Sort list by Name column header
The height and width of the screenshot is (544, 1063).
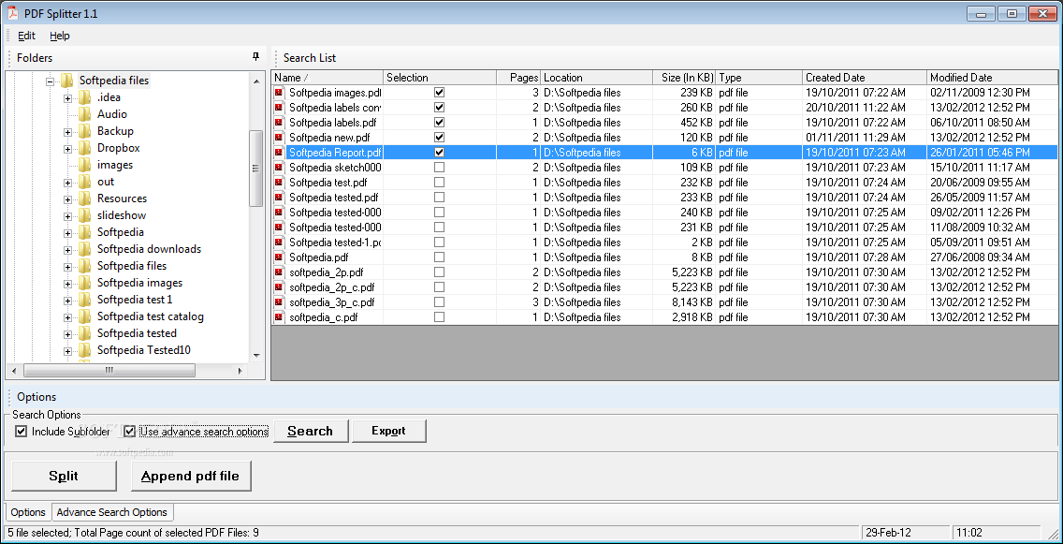point(328,78)
